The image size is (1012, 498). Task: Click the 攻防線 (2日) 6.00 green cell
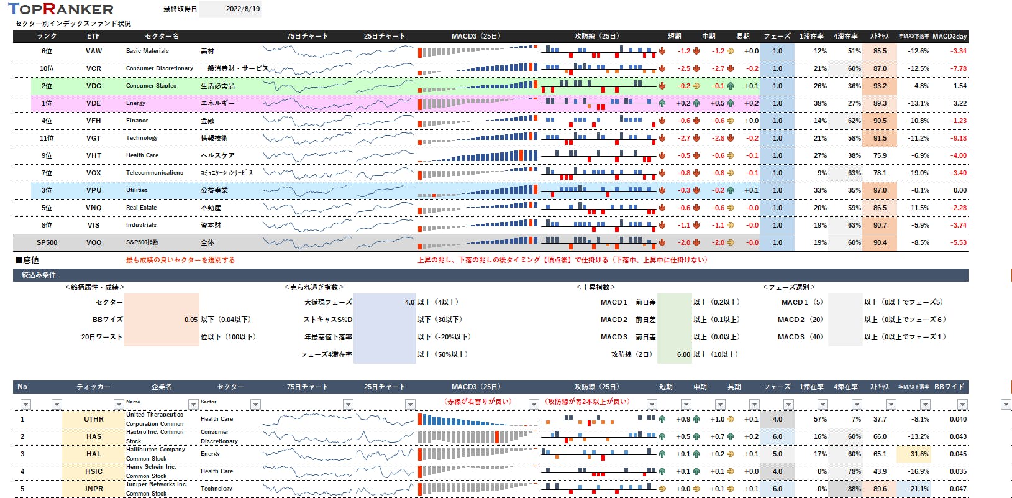point(675,354)
